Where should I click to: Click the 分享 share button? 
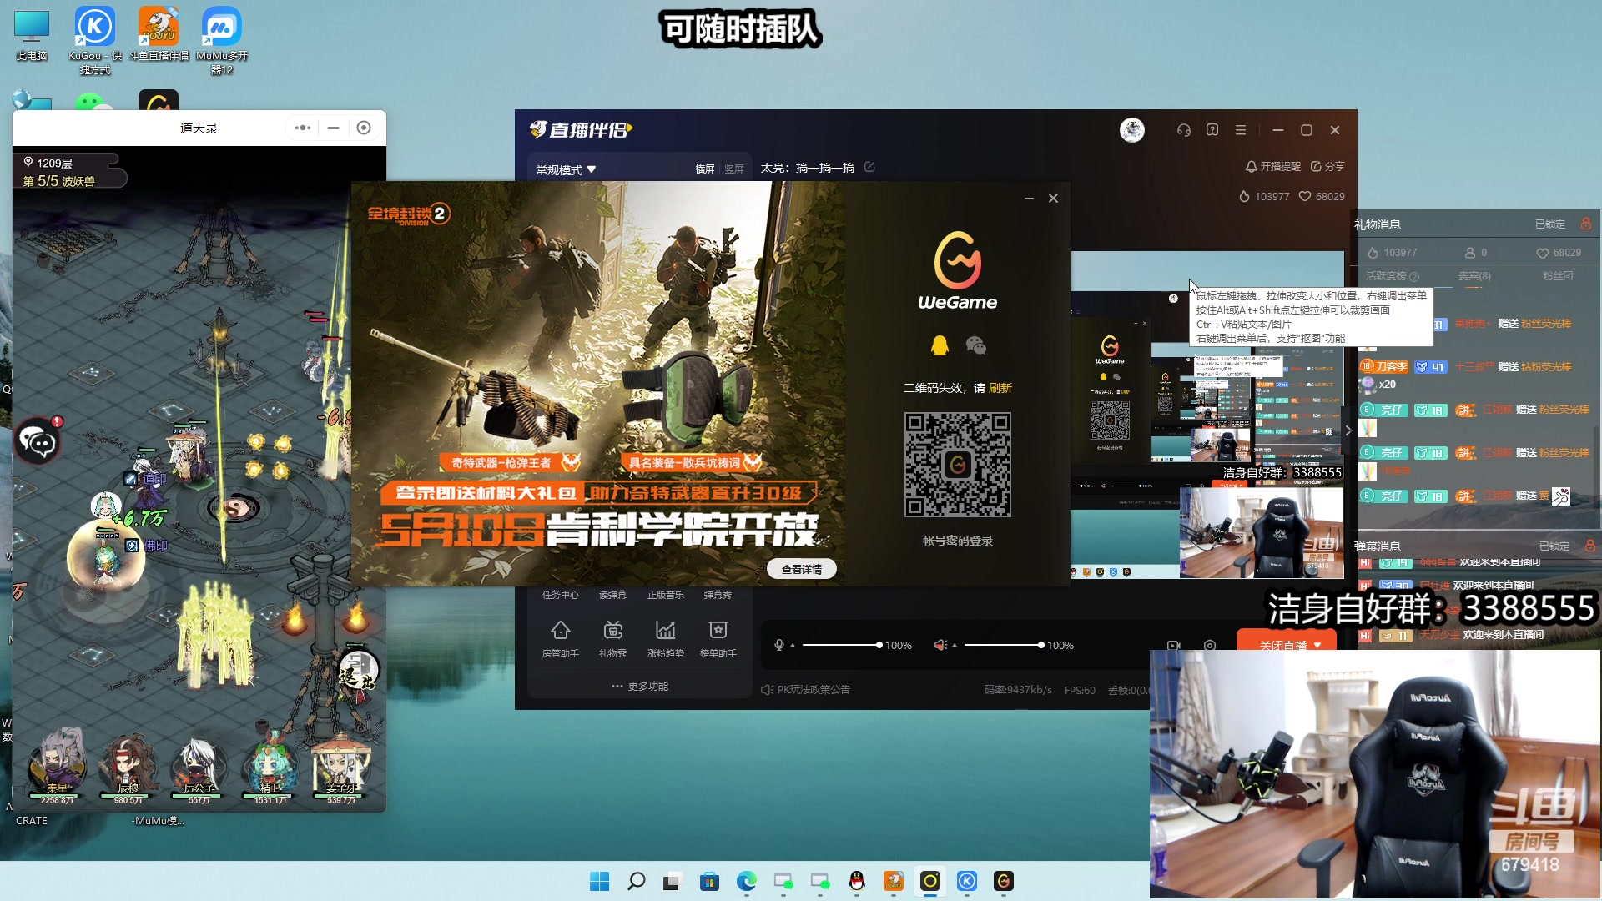click(x=1327, y=167)
